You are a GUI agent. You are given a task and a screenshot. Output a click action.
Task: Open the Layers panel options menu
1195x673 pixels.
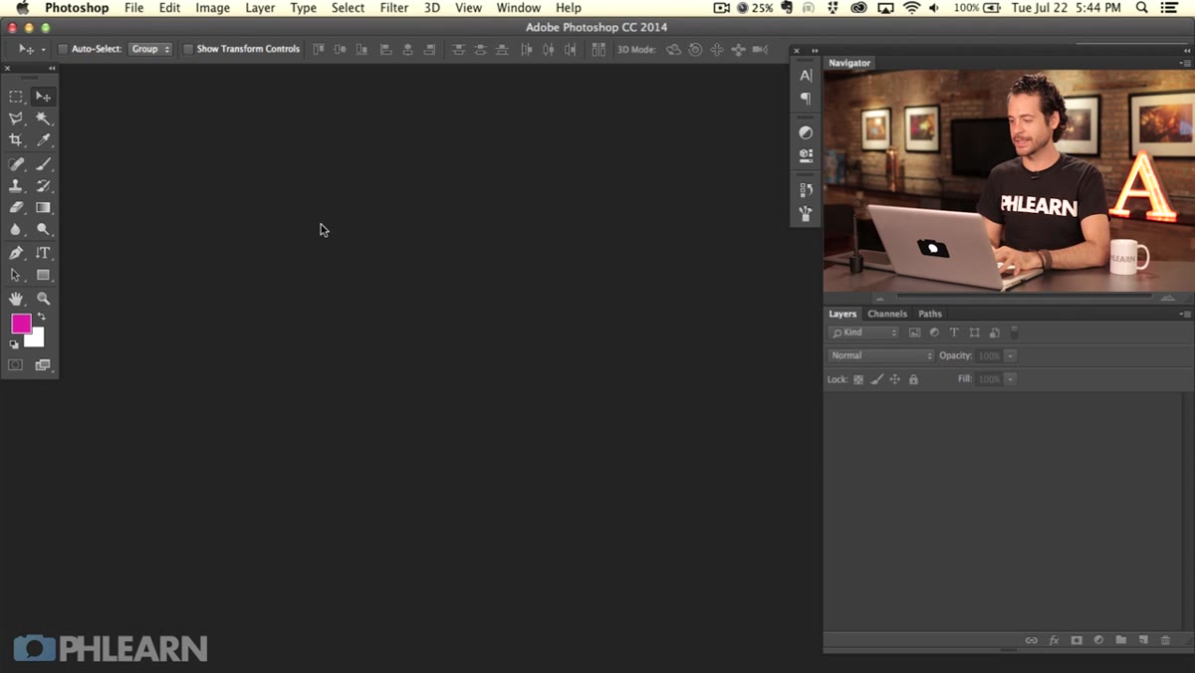click(1185, 314)
